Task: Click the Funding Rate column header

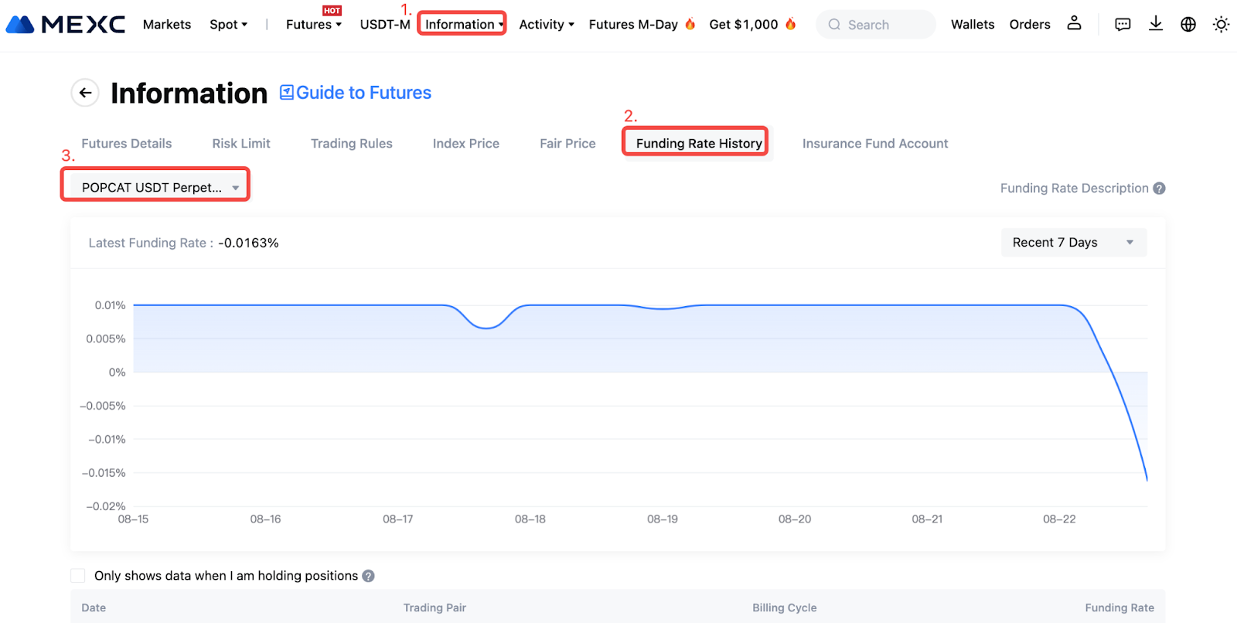Action: point(1119,608)
